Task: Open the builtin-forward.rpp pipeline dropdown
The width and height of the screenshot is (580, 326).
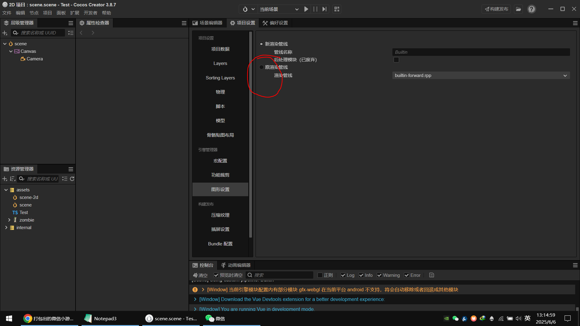Action: (x=481, y=75)
